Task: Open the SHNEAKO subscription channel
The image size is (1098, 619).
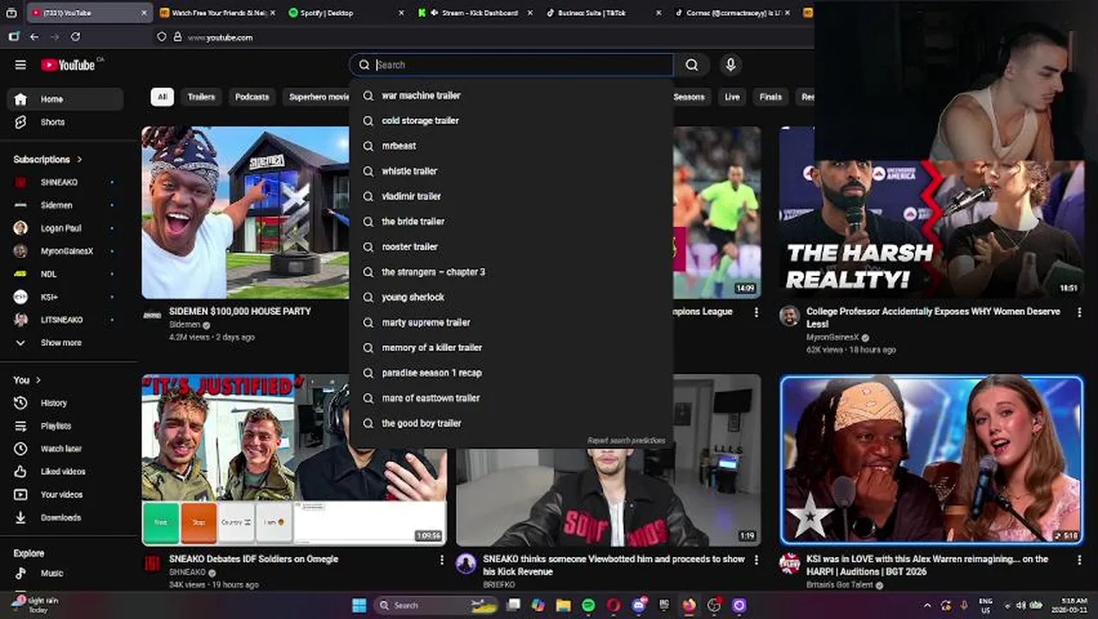Action: (65, 182)
